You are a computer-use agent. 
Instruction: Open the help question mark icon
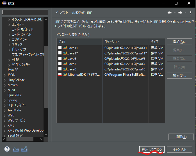point(7,149)
